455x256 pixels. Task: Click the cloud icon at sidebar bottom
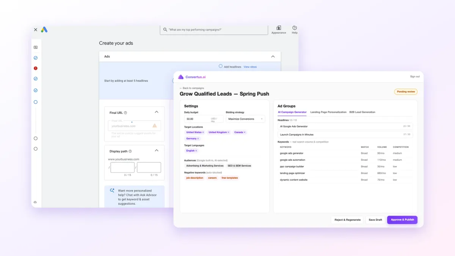pos(35,202)
